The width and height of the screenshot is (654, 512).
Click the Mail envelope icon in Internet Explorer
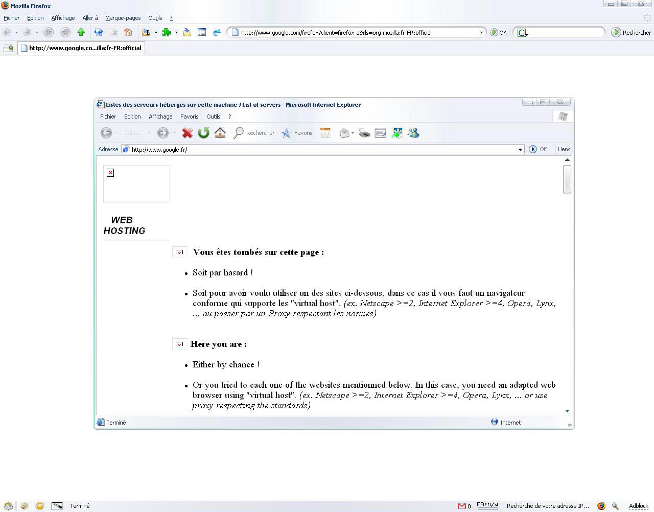click(344, 133)
